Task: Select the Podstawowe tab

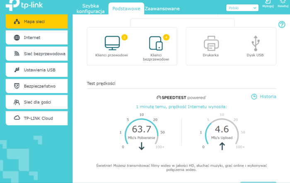Action: coord(126,9)
